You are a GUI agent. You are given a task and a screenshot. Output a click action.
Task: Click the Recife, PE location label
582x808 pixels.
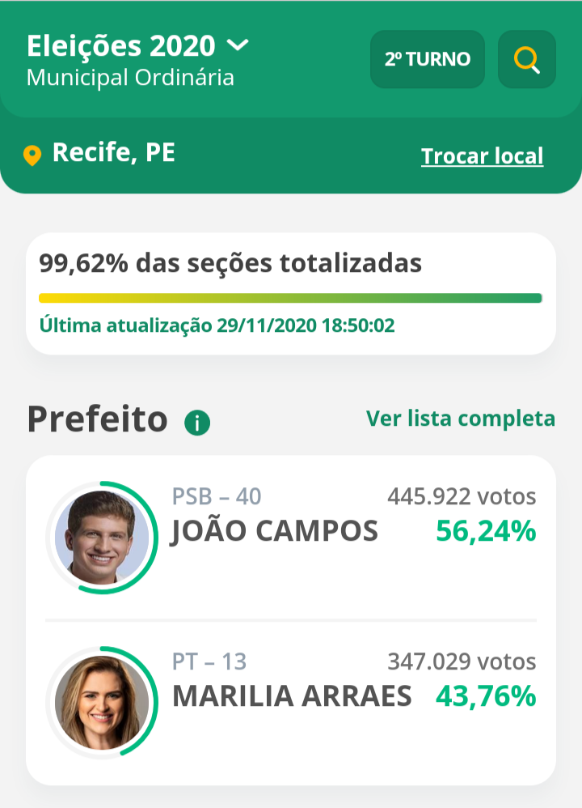pos(113,152)
